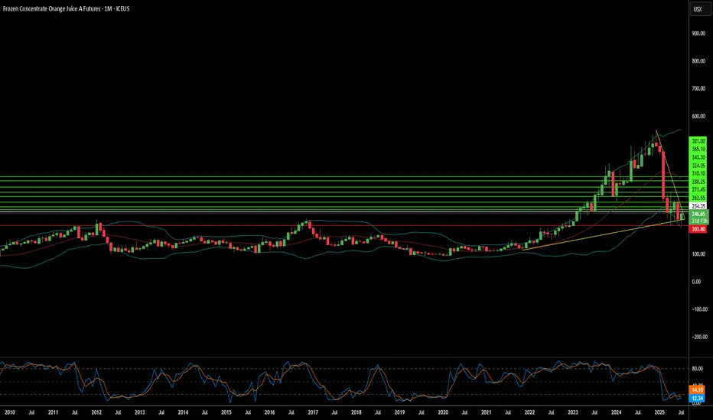This screenshot has width=713, height=420.
Task: Click the 2017 year label on time axis
Action: [x=313, y=412]
